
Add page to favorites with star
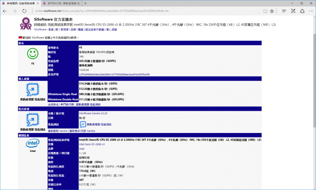(272, 11)
